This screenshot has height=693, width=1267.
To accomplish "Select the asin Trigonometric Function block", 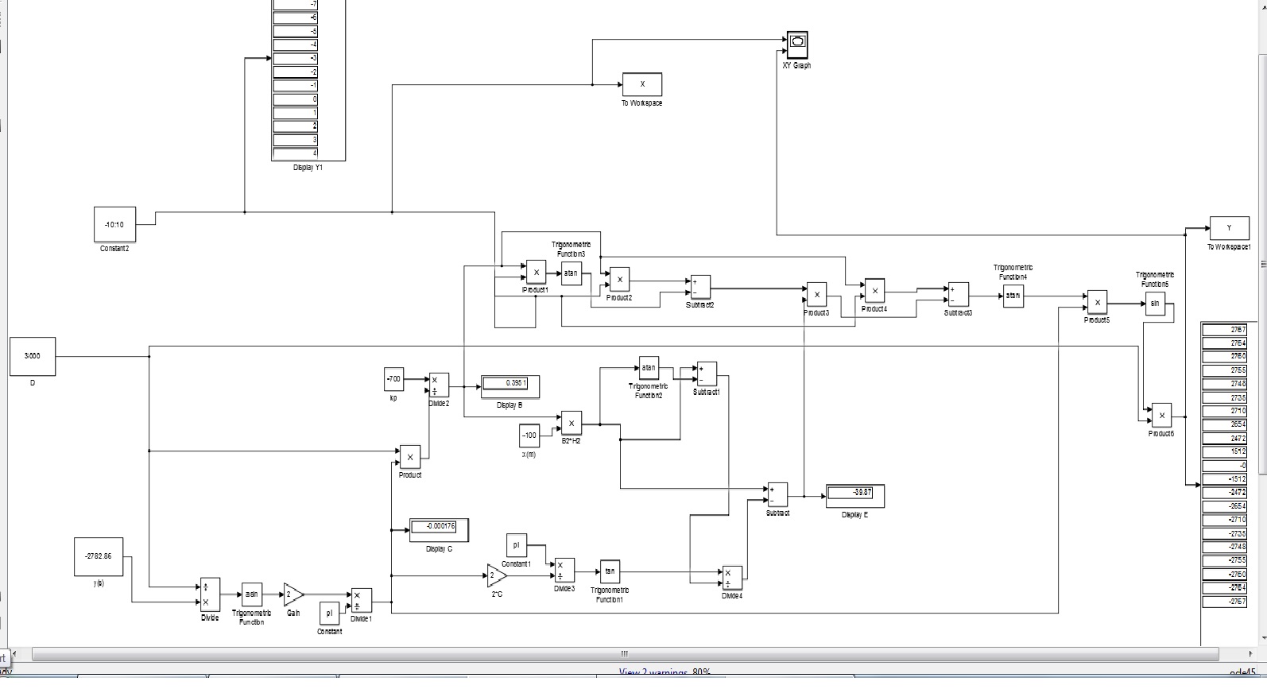I will [x=251, y=594].
